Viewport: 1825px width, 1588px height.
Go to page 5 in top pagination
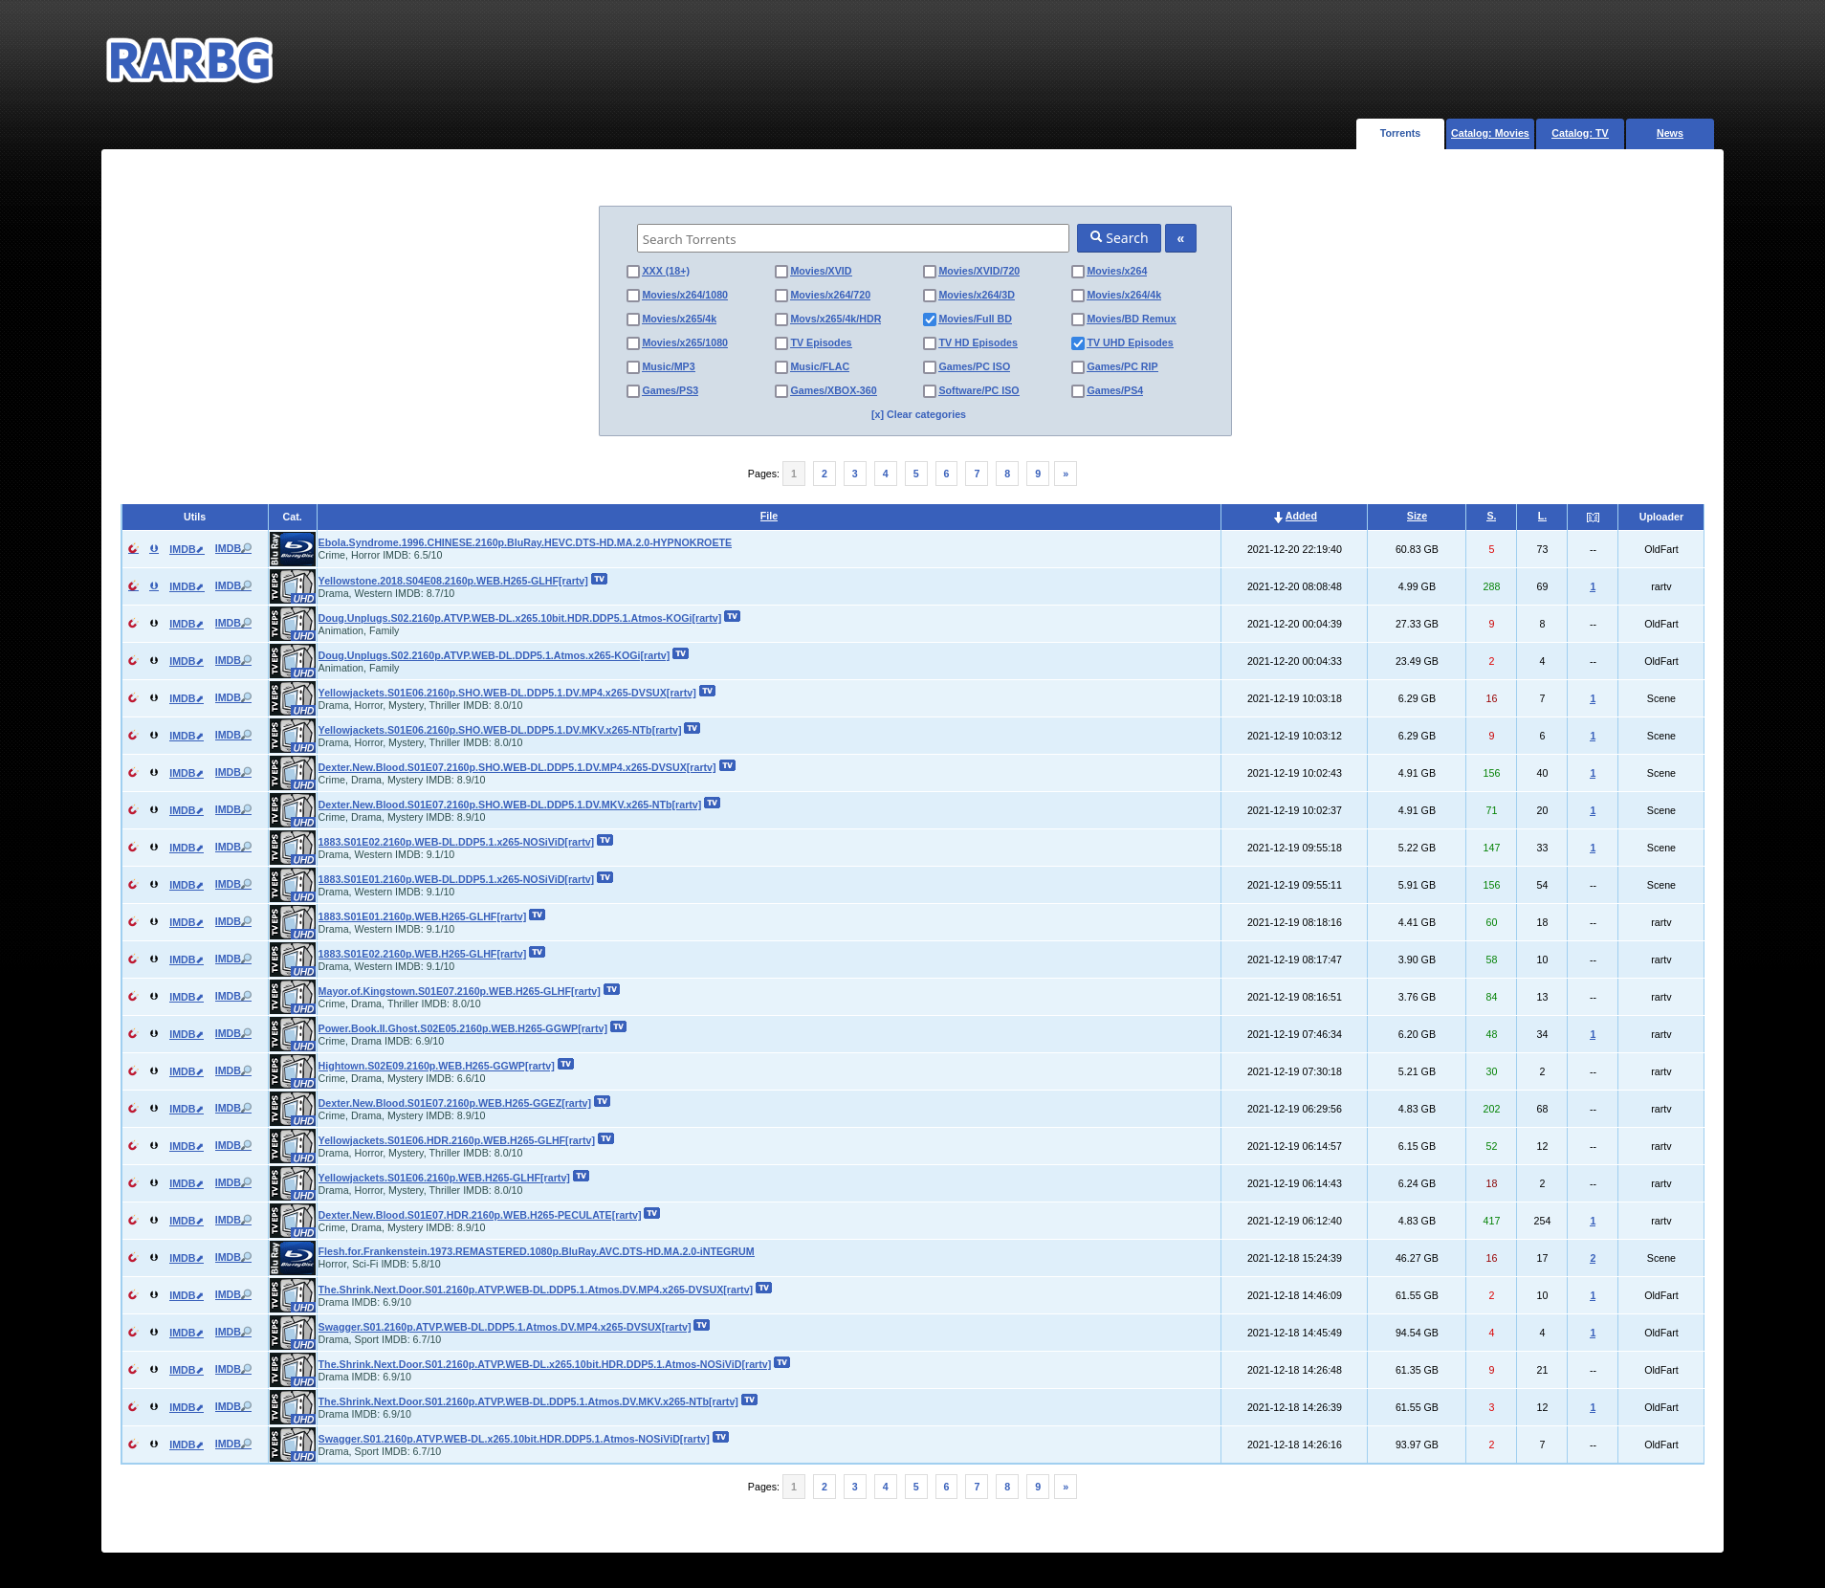pyautogui.click(x=916, y=474)
